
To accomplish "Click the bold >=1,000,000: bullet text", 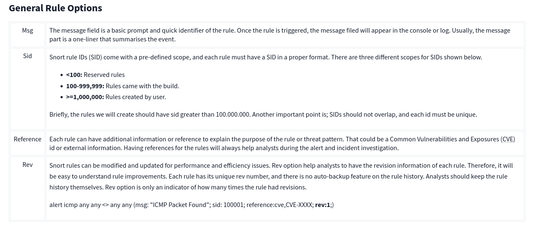I will (85, 97).
